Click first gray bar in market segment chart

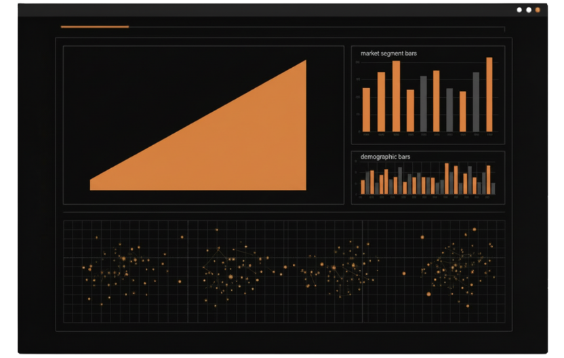tap(424, 104)
